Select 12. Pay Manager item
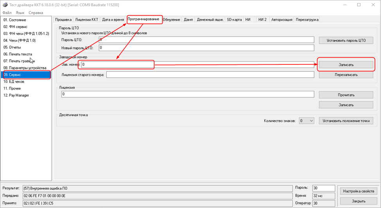The height and width of the screenshot is (208, 381). click(16, 95)
